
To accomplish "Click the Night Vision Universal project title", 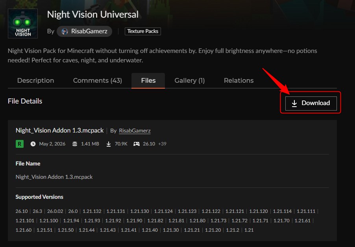I will (x=93, y=15).
